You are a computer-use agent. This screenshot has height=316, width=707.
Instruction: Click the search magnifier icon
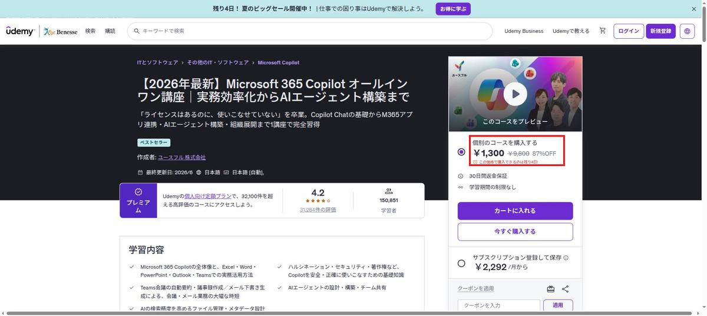(137, 31)
